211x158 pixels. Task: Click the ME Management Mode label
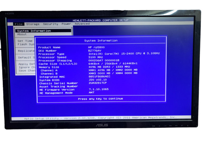[x=56, y=93]
